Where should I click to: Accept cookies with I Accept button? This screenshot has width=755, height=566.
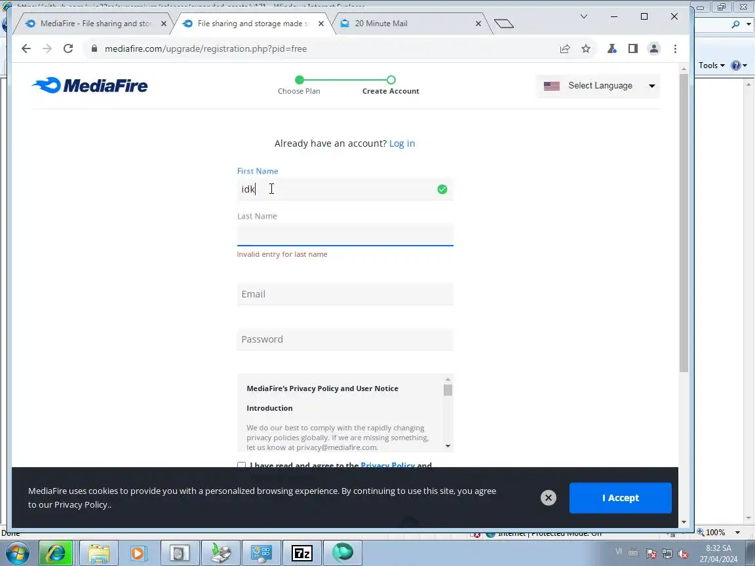[620, 498]
